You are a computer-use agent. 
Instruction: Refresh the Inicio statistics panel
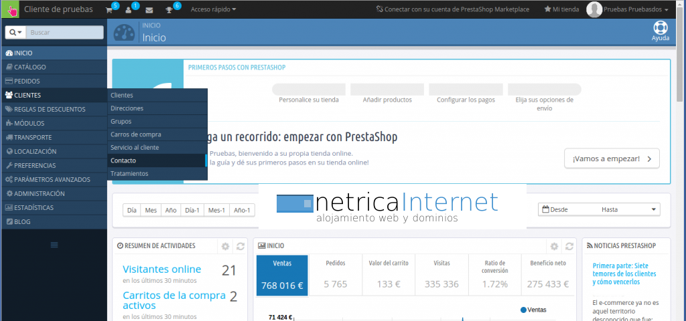(x=569, y=246)
